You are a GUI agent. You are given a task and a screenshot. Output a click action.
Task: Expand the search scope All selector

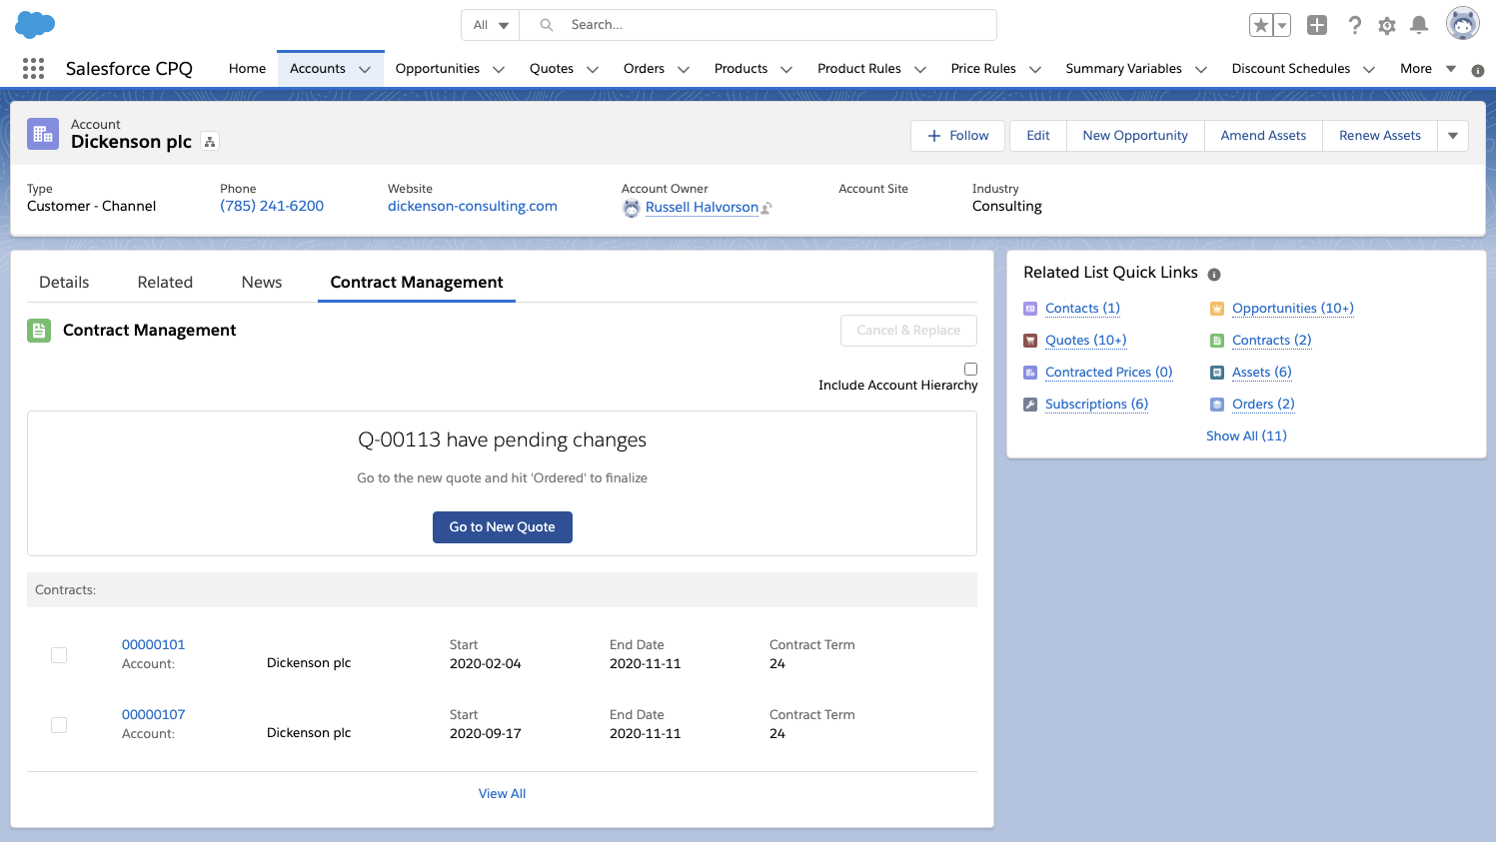click(490, 24)
